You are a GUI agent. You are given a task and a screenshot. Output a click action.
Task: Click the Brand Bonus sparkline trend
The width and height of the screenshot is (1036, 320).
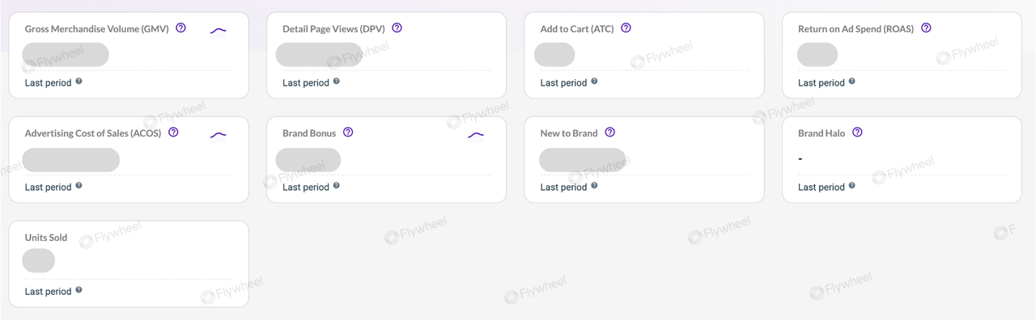476,135
